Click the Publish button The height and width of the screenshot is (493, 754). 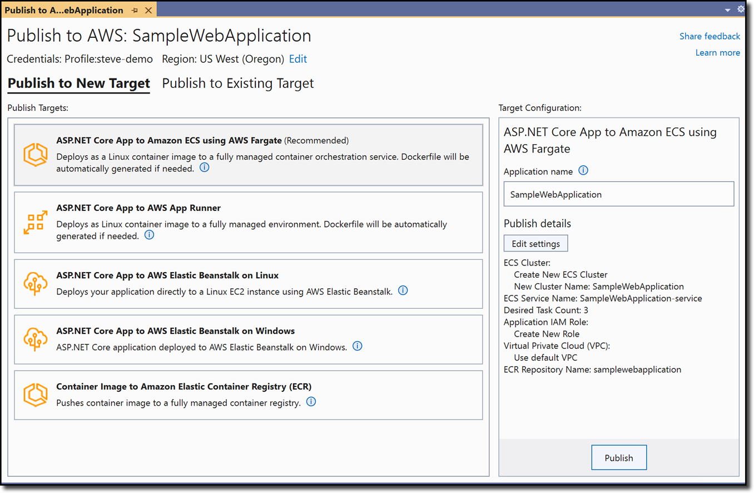619,458
